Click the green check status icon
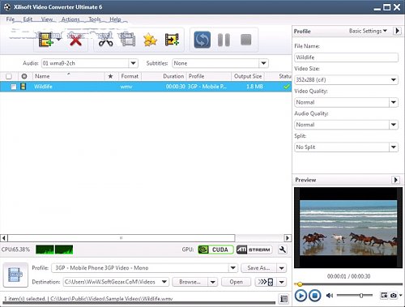 286,87
